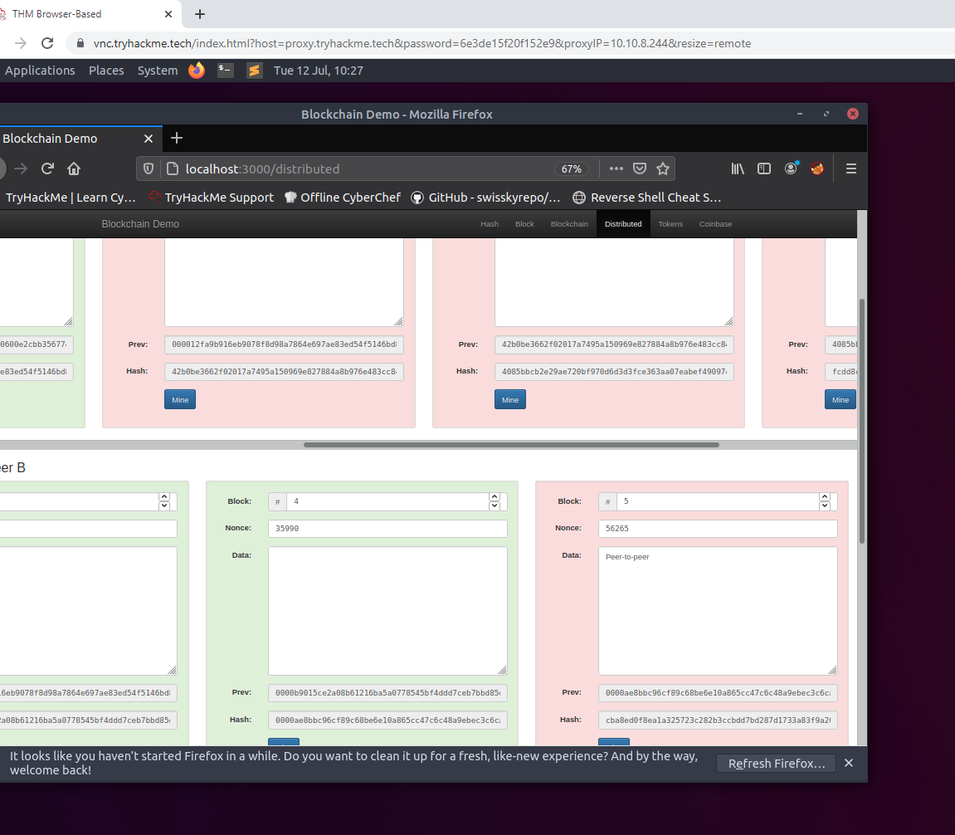The image size is (955, 835).
Task: Dismiss the Firefox refresh notification
Action: pyautogui.click(x=849, y=763)
